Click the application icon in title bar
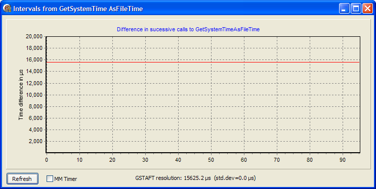Screen dimensions: 376x189 [7, 9]
